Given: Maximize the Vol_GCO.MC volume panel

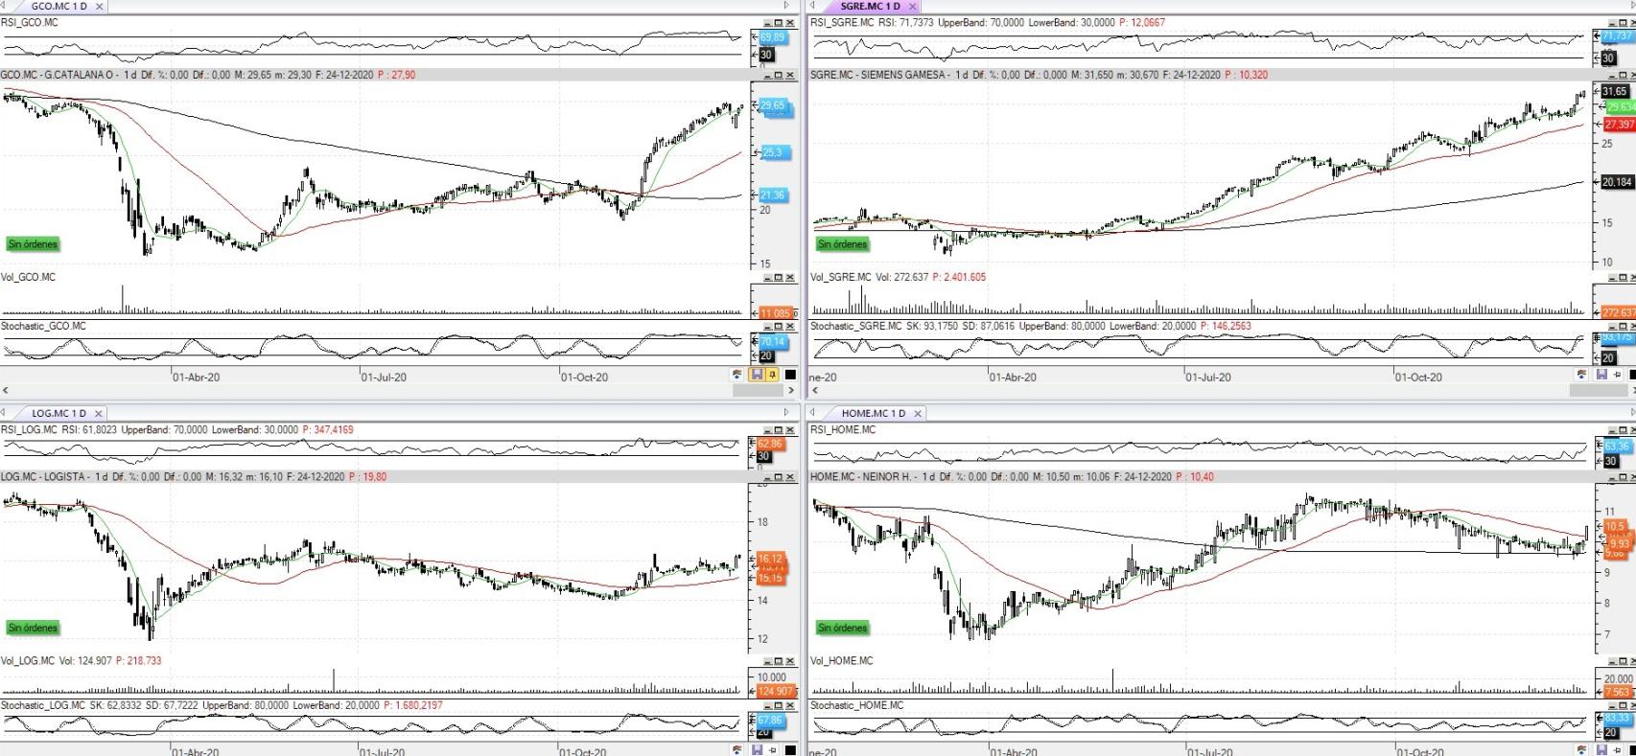Looking at the screenshot, I should [x=780, y=278].
